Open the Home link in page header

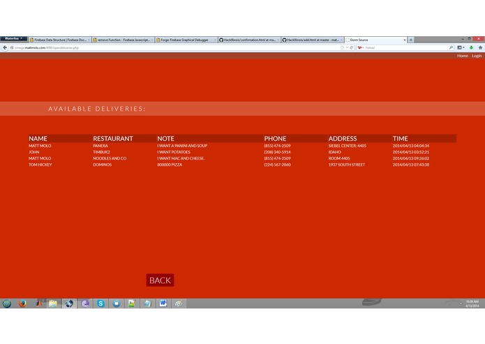click(x=463, y=56)
